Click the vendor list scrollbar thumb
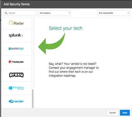The image size is (132, 117). tap(33, 98)
